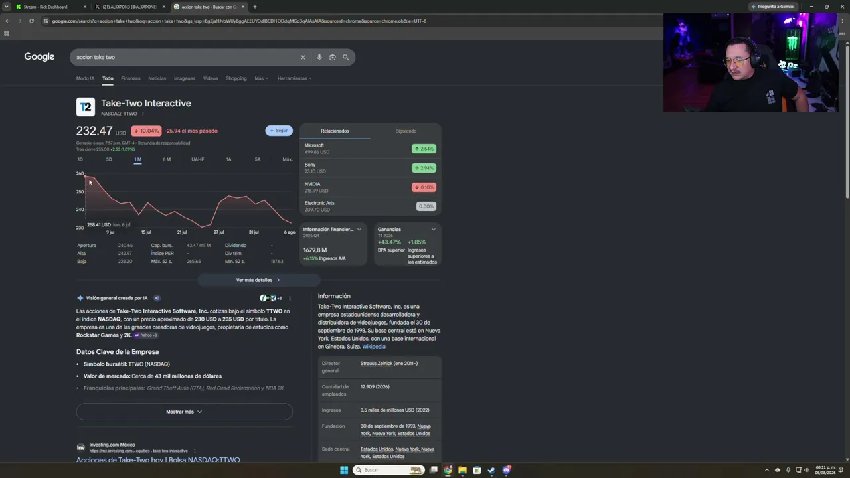Screen dimensions: 850x478
Task: Open a new browser tab
Action: click(x=254, y=7)
